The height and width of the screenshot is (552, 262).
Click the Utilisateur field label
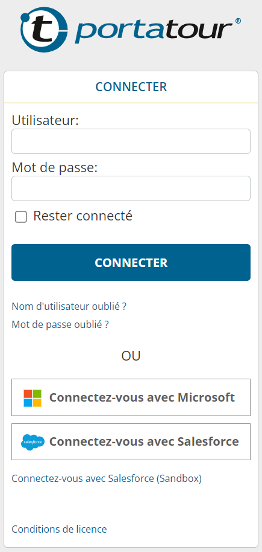tap(45, 120)
